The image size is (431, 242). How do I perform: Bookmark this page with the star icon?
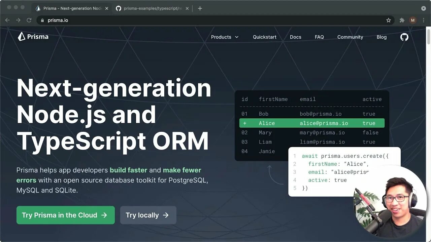click(389, 20)
